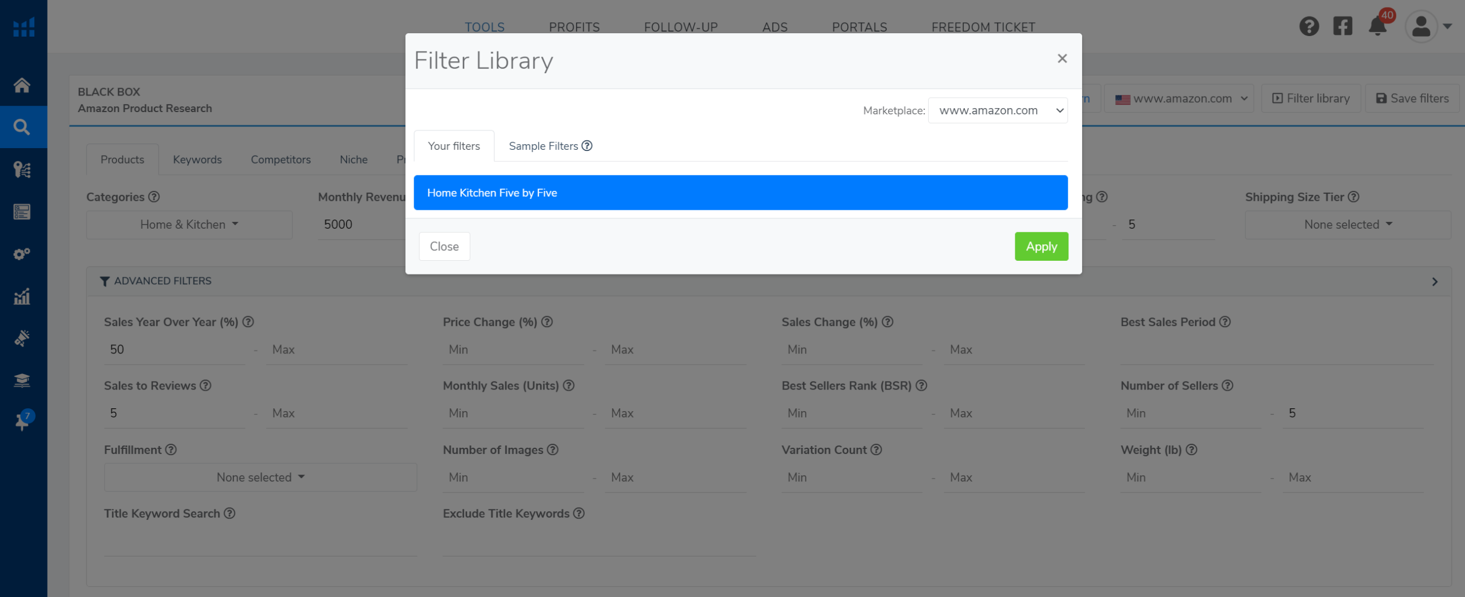1465x597 pixels.
Task: Open the Home & Kitchen categories dropdown
Action: point(189,225)
